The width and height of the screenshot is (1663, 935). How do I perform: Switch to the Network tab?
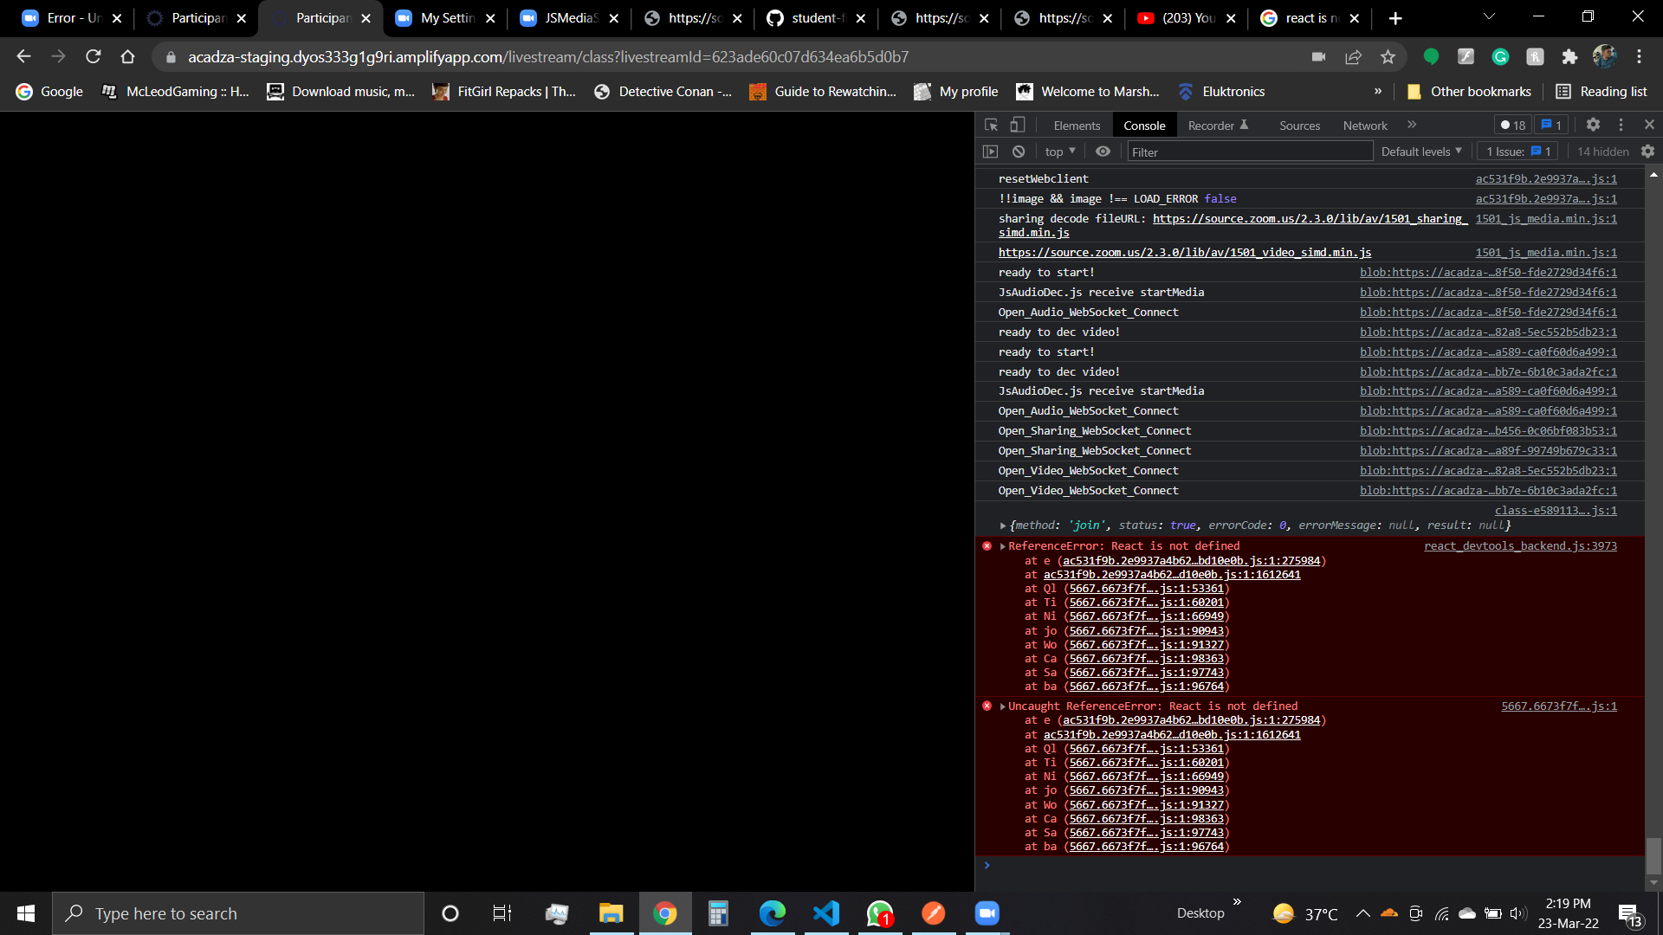coord(1365,126)
